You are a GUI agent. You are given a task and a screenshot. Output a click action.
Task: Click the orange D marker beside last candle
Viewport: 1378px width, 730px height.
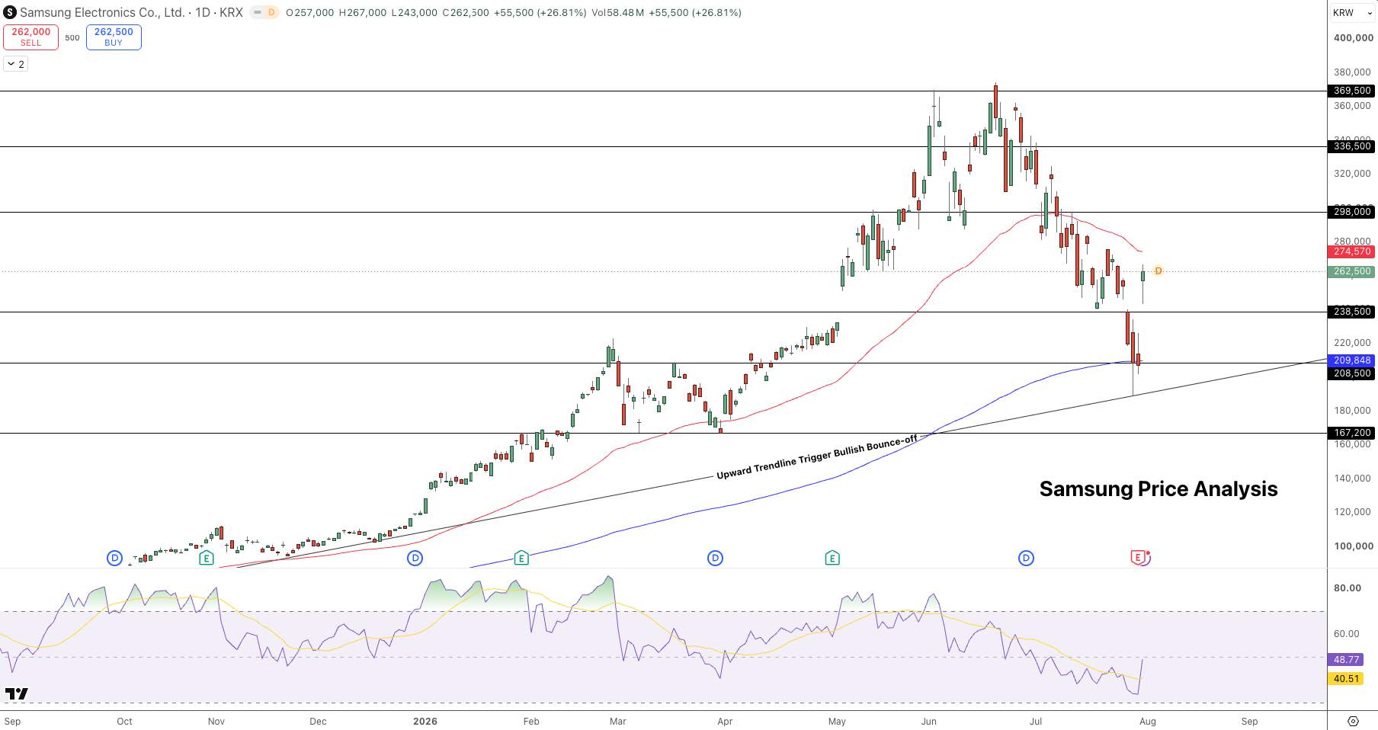pos(1158,271)
